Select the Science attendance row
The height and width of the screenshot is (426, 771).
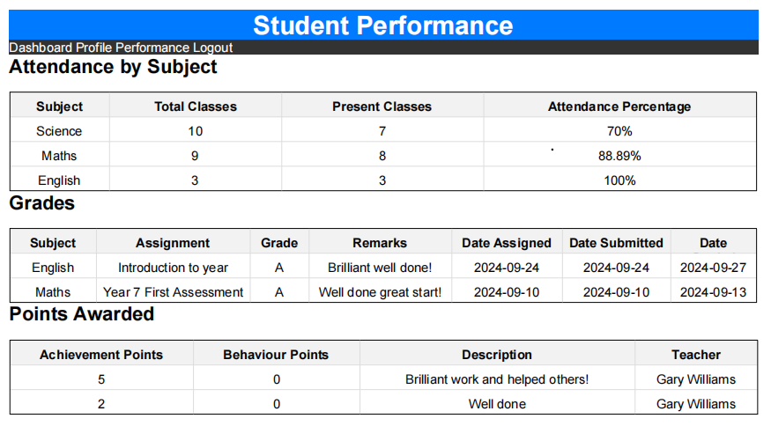click(59, 131)
